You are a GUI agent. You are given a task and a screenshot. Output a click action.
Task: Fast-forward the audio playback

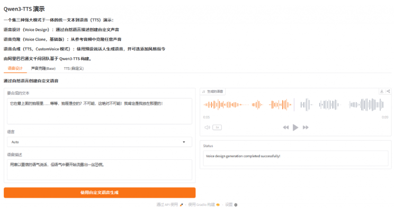(306, 128)
